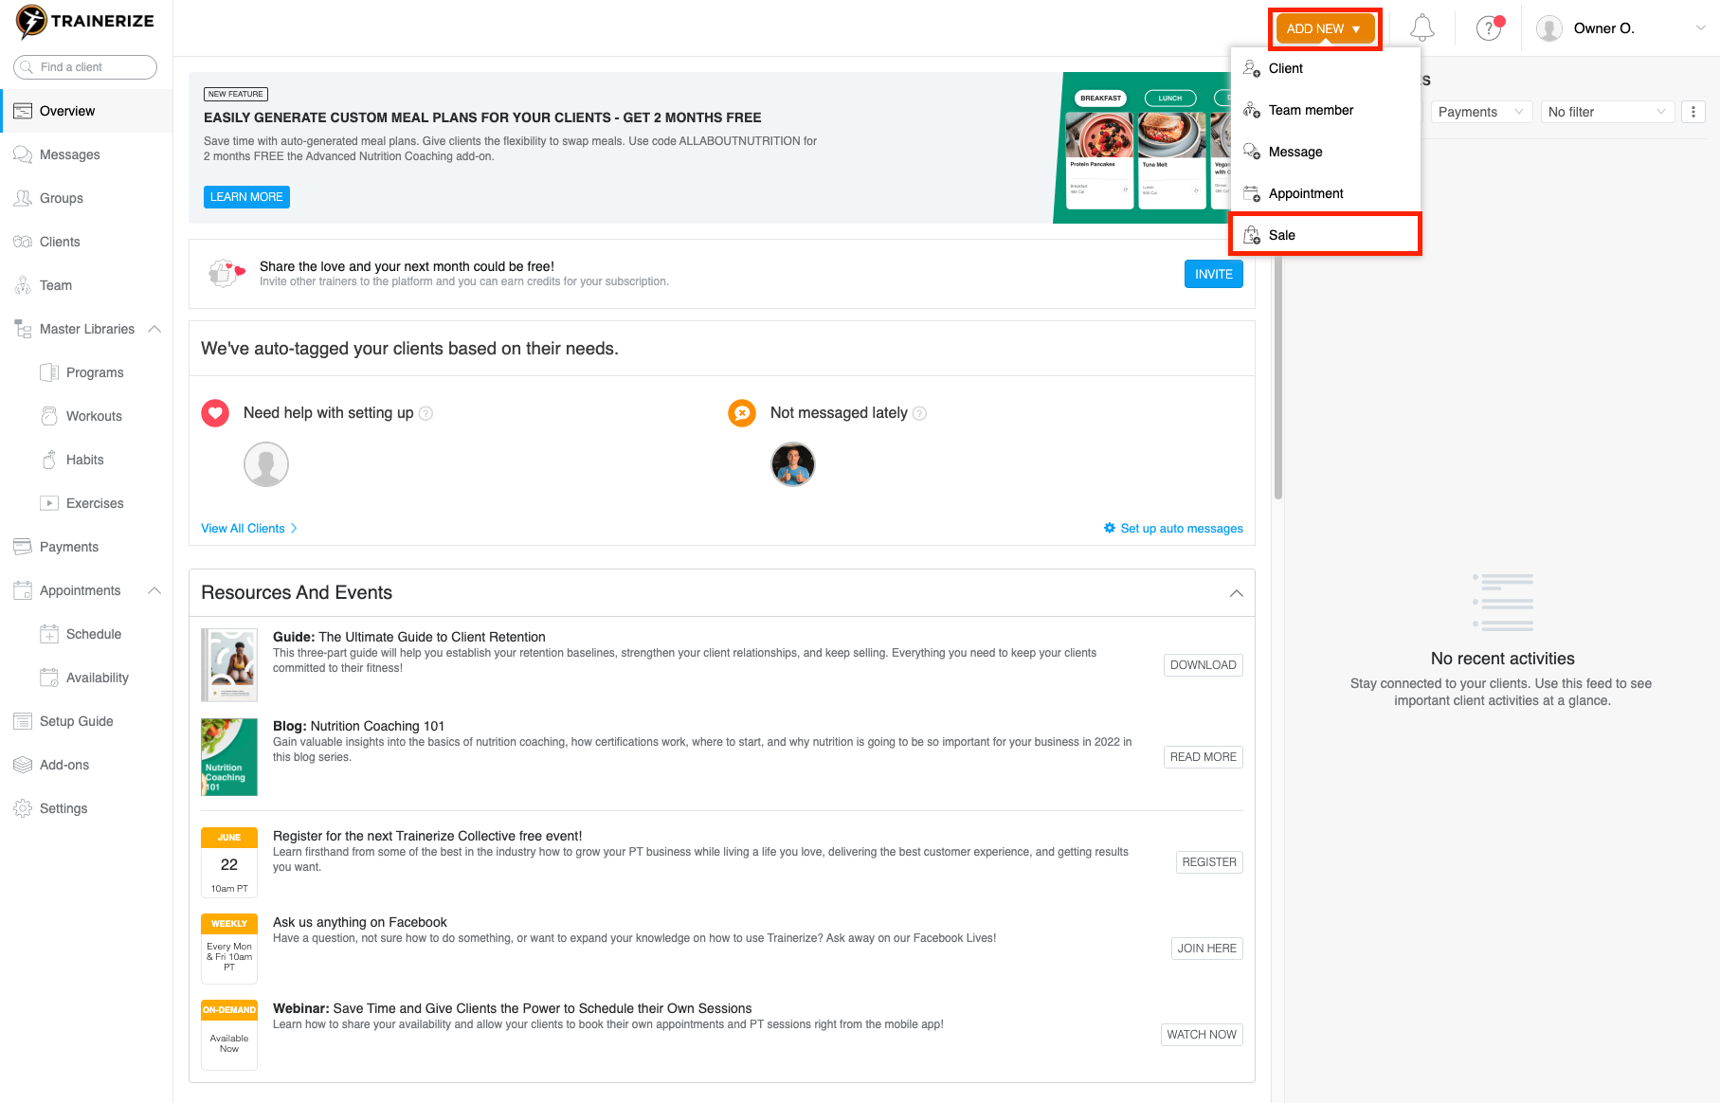Screen dimensions: 1720x1103
Task: Click the help icon next to 'Not messaged lately'
Action: (x=919, y=413)
